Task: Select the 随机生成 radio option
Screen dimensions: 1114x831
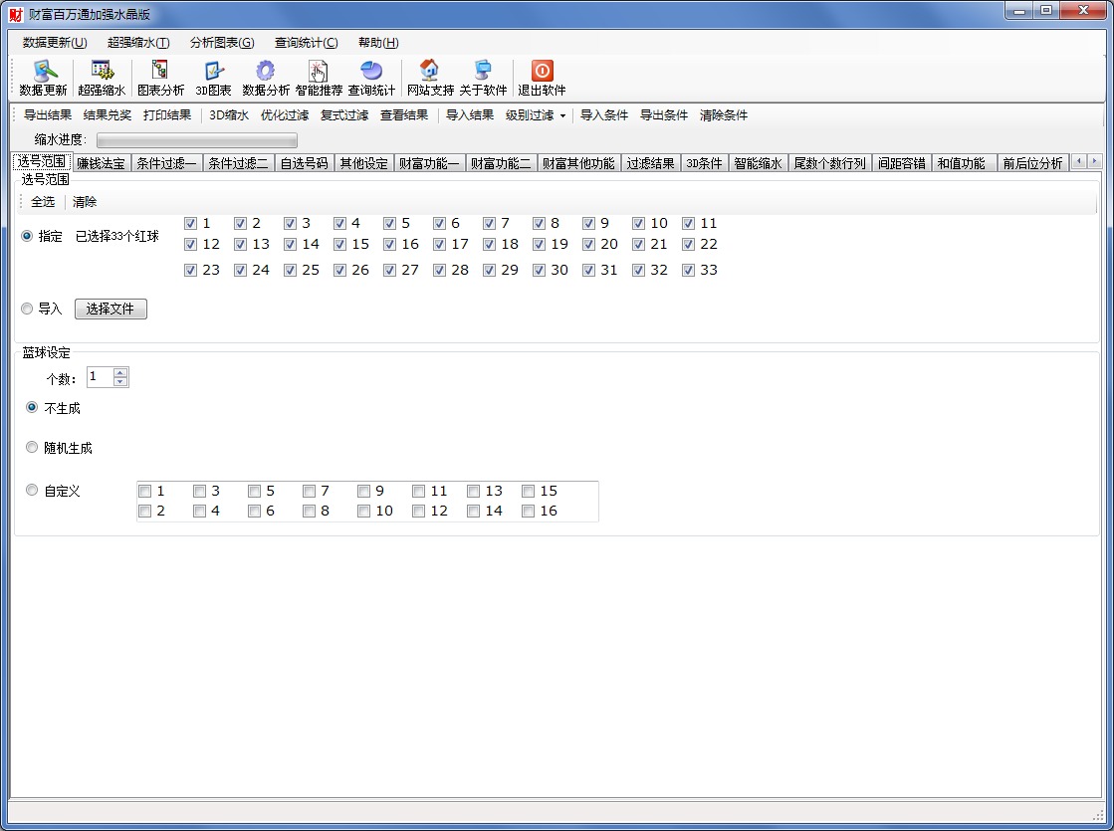Action: click(33, 448)
